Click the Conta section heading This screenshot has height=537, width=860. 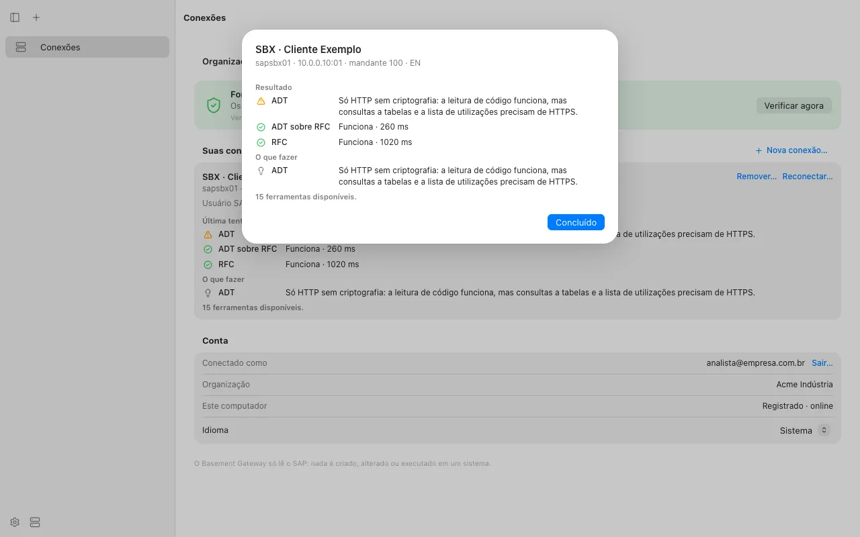(x=215, y=341)
